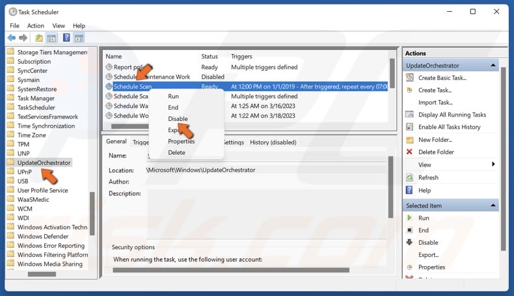
Task: Expand the View submenu arrow
Action: (493, 164)
